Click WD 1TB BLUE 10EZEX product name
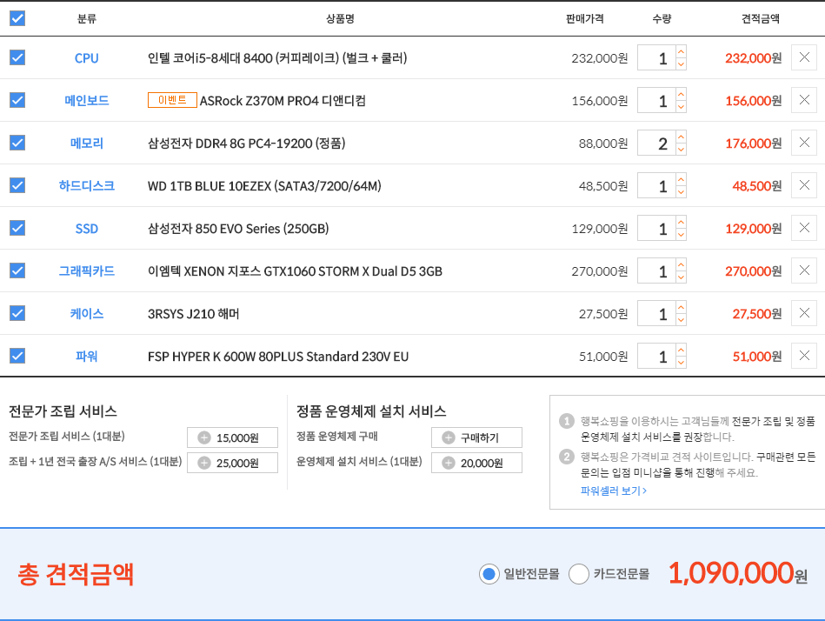Screen dimensions: 825x621 264,186
